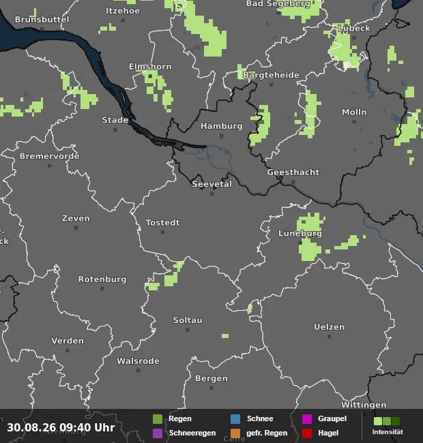Viewport: 423px width, 443px height.
Task: Click the magenta Graupel legend swatch
Action: click(307, 419)
